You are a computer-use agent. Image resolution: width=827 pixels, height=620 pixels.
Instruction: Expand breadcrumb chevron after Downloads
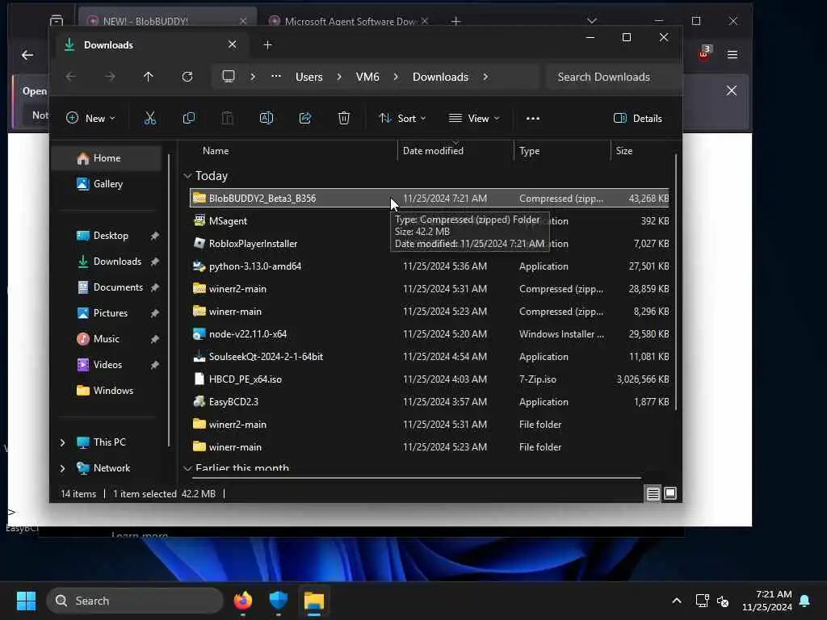485,77
